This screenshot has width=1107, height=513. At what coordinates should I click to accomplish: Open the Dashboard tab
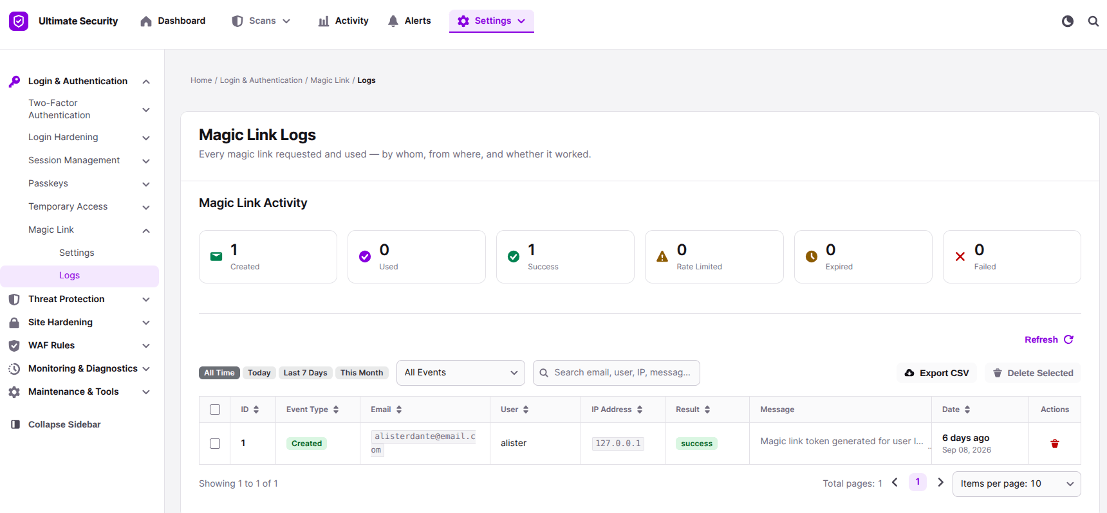173,21
